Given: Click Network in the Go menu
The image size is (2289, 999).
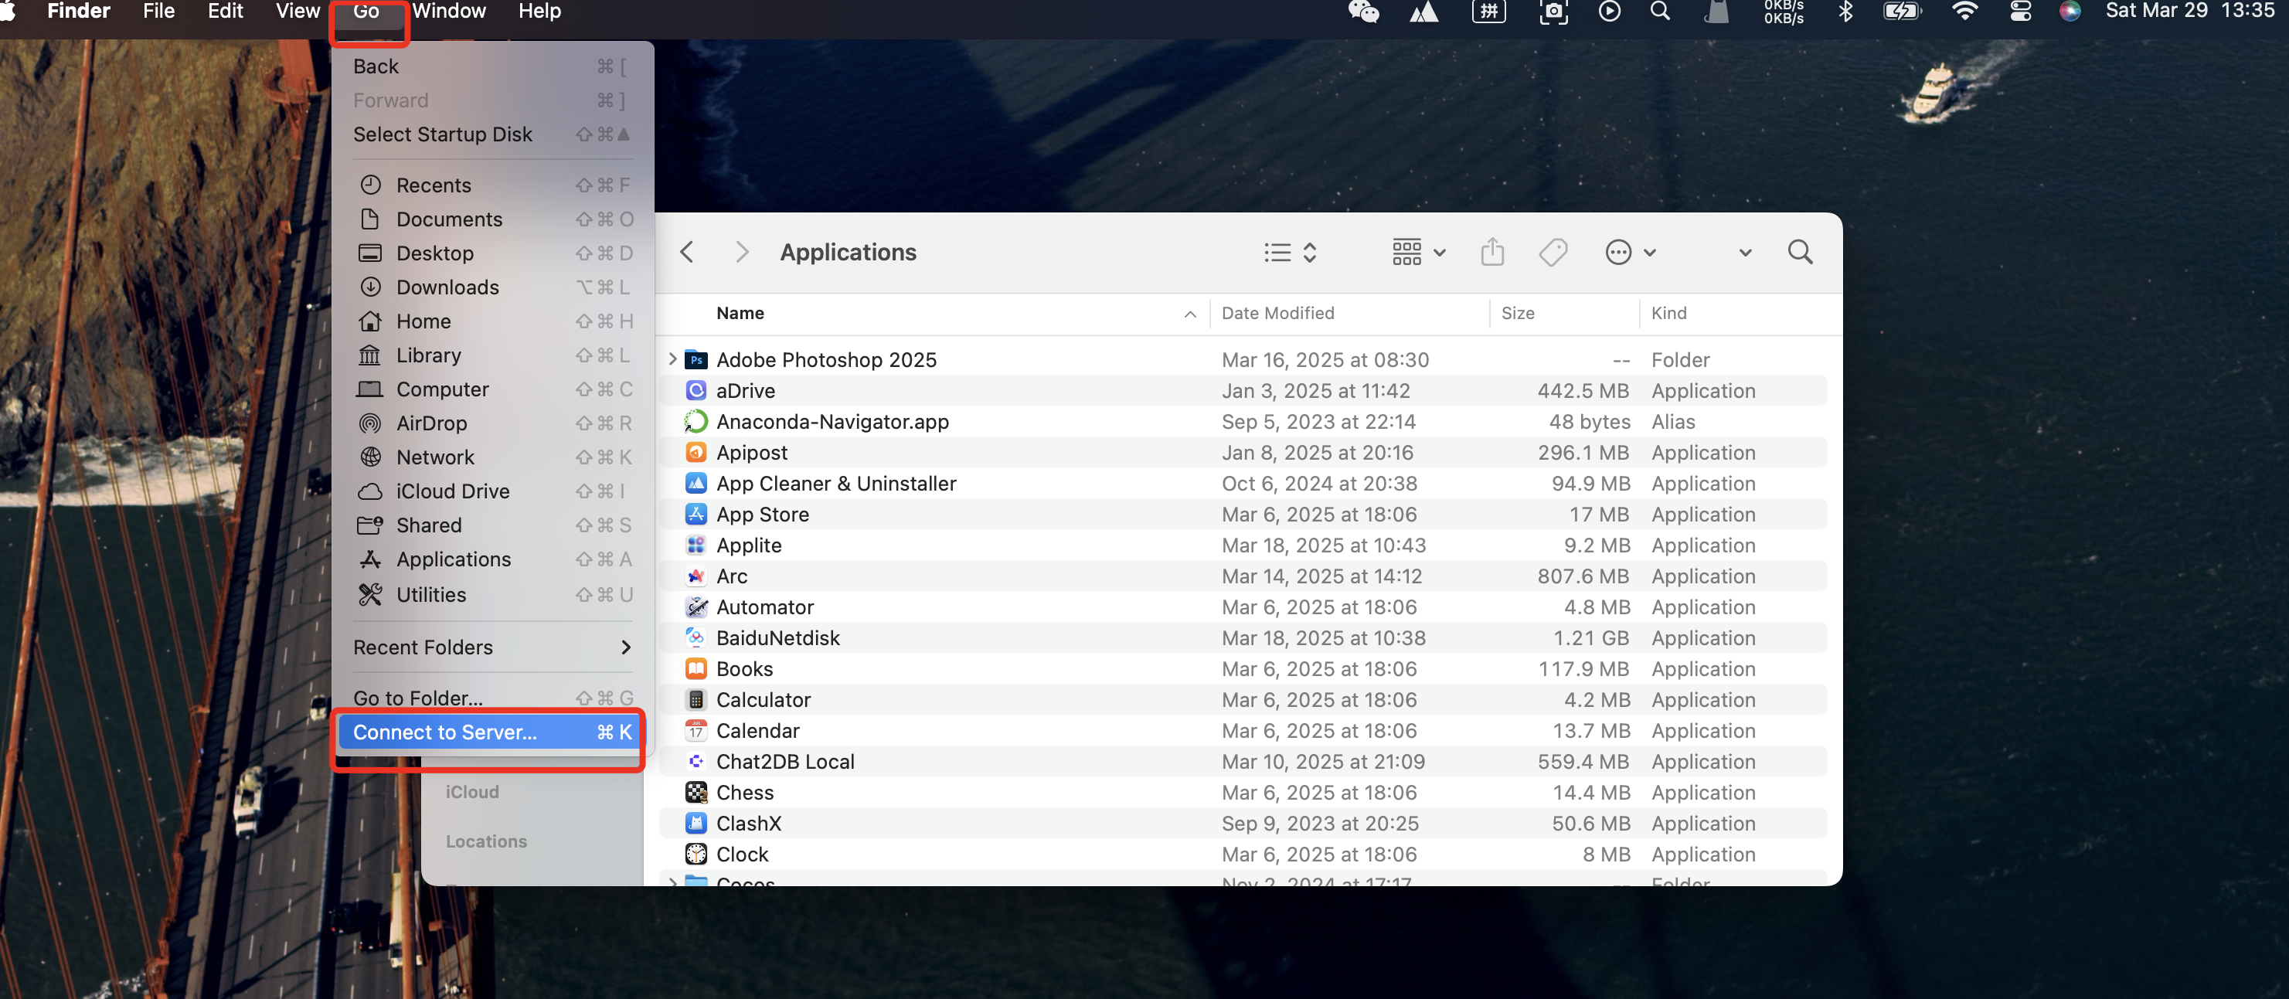Looking at the screenshot, I should click(491, 457).
